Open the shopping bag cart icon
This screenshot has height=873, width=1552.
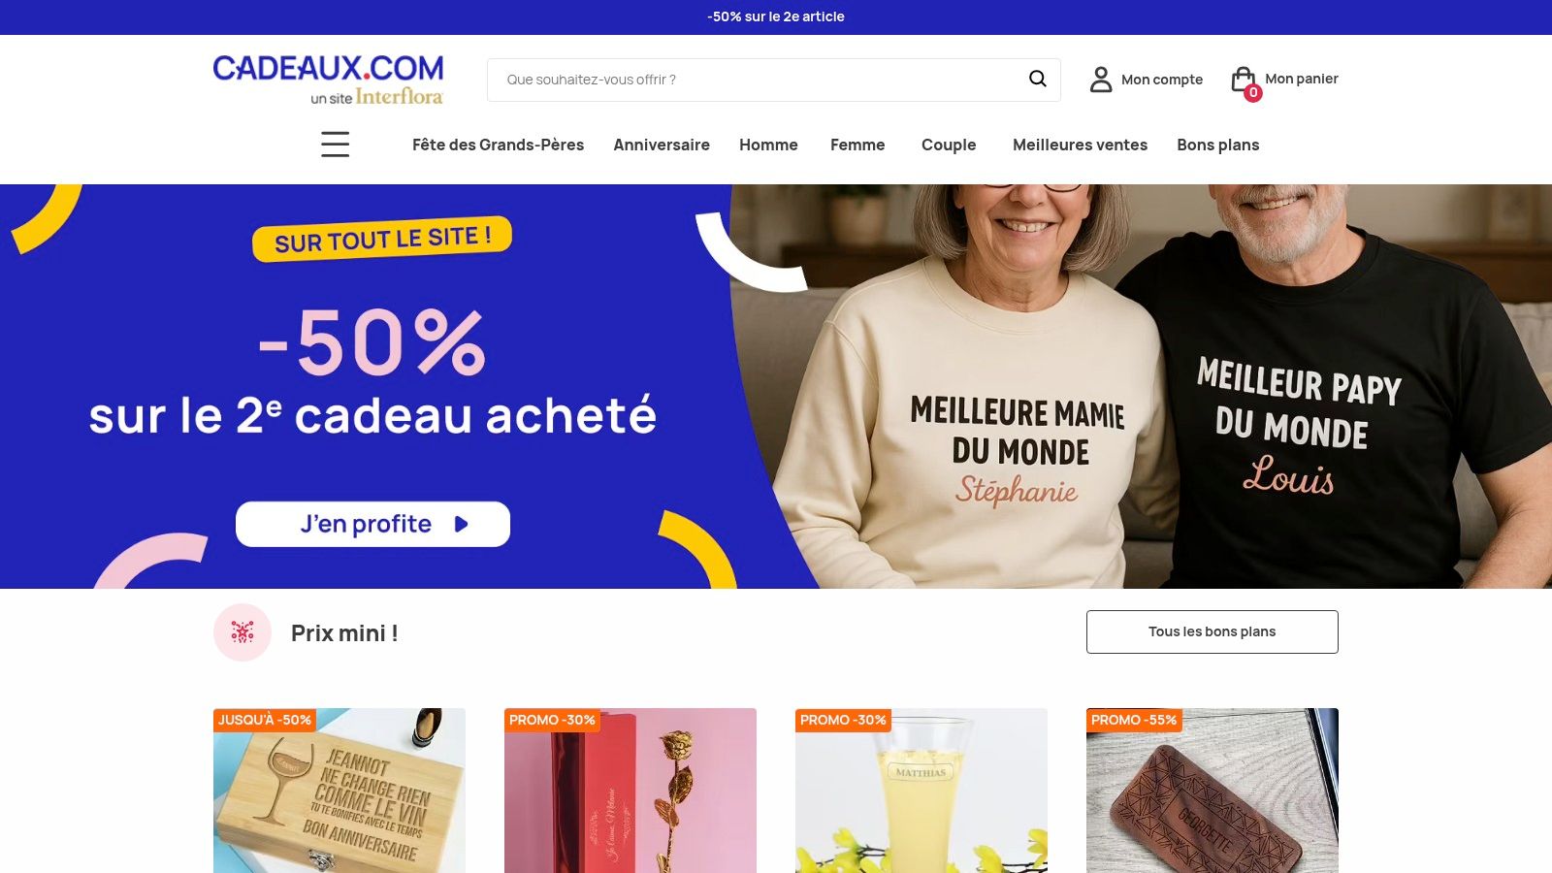(1243, 79)
